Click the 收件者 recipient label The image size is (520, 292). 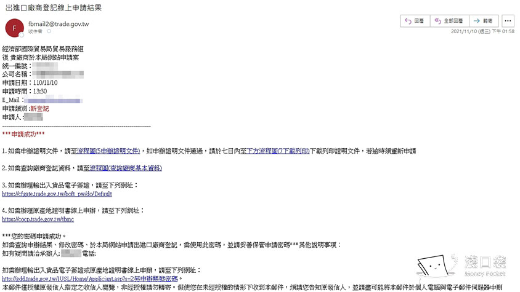coord(35,31)
